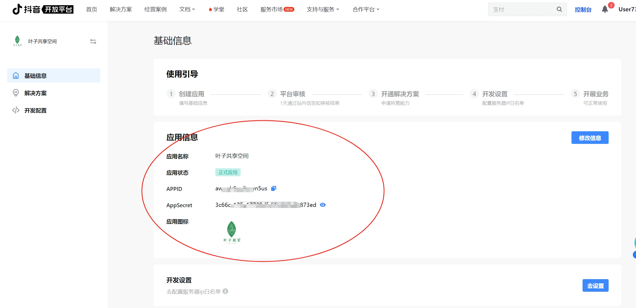Viewport: 636px width, 308px height.
Task: Click the search magnifier icon
Action: pyautogui.click(x=559, y=9)
